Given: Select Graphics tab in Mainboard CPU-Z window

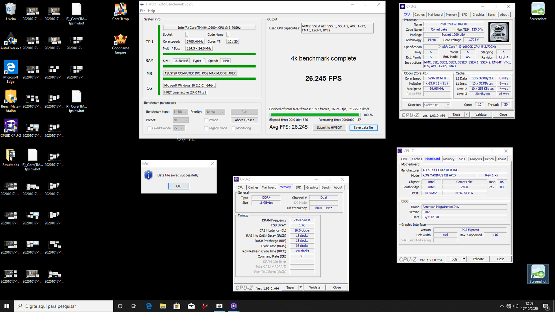Looking at the screenshot, I should coord(476,159).
